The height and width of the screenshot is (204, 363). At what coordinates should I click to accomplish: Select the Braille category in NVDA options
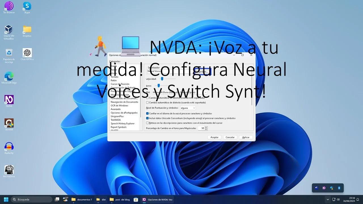[x=114, y=66]
